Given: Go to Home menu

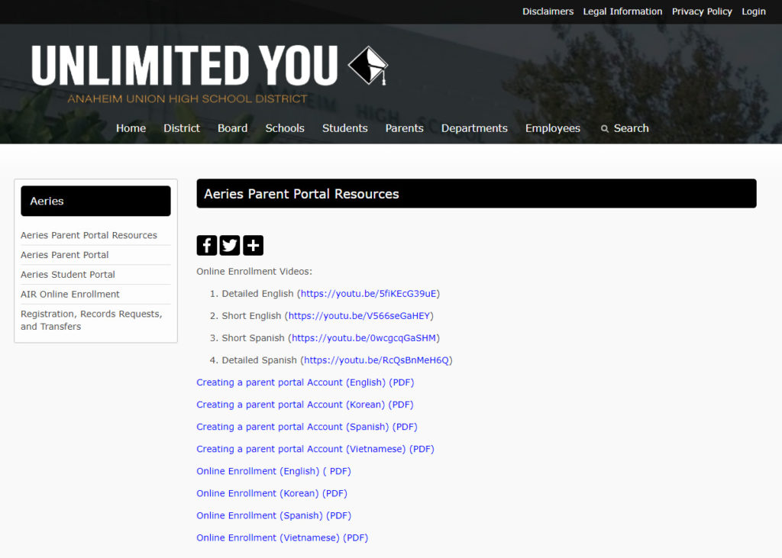Looking at the screenshot, I should point(131,128).
